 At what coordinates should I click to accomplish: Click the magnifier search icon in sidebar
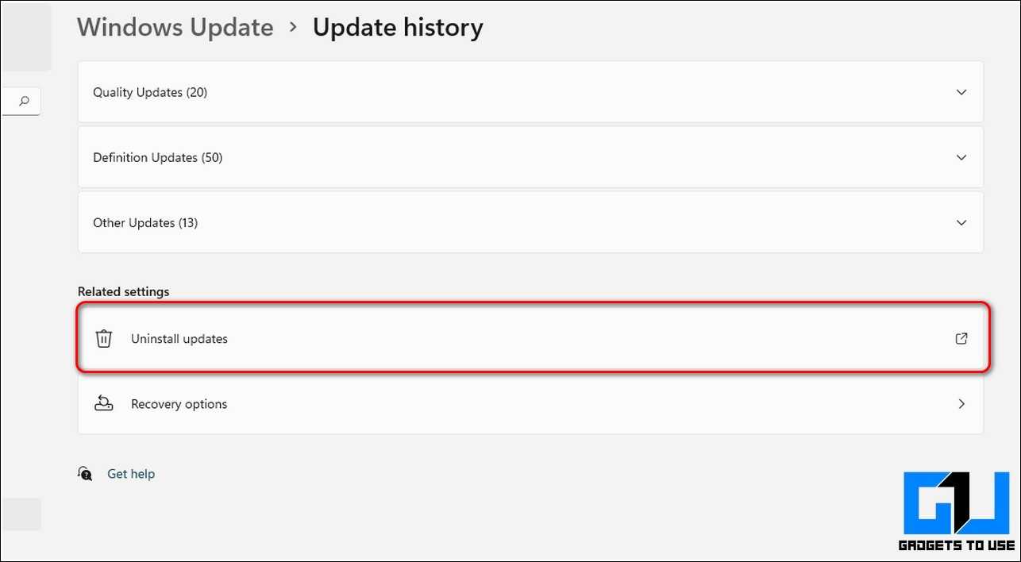pos(25,101)
